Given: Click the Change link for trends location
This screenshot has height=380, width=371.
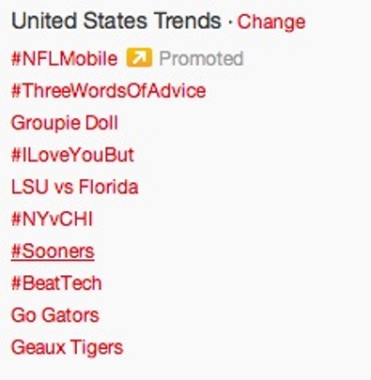Looking at the screenshot, I should (271, 22).
